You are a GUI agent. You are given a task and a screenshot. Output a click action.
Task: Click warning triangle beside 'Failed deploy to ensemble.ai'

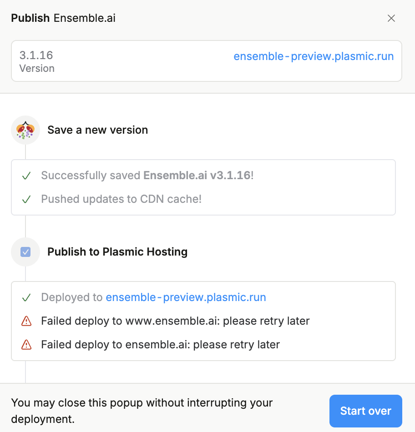point(26,345)
